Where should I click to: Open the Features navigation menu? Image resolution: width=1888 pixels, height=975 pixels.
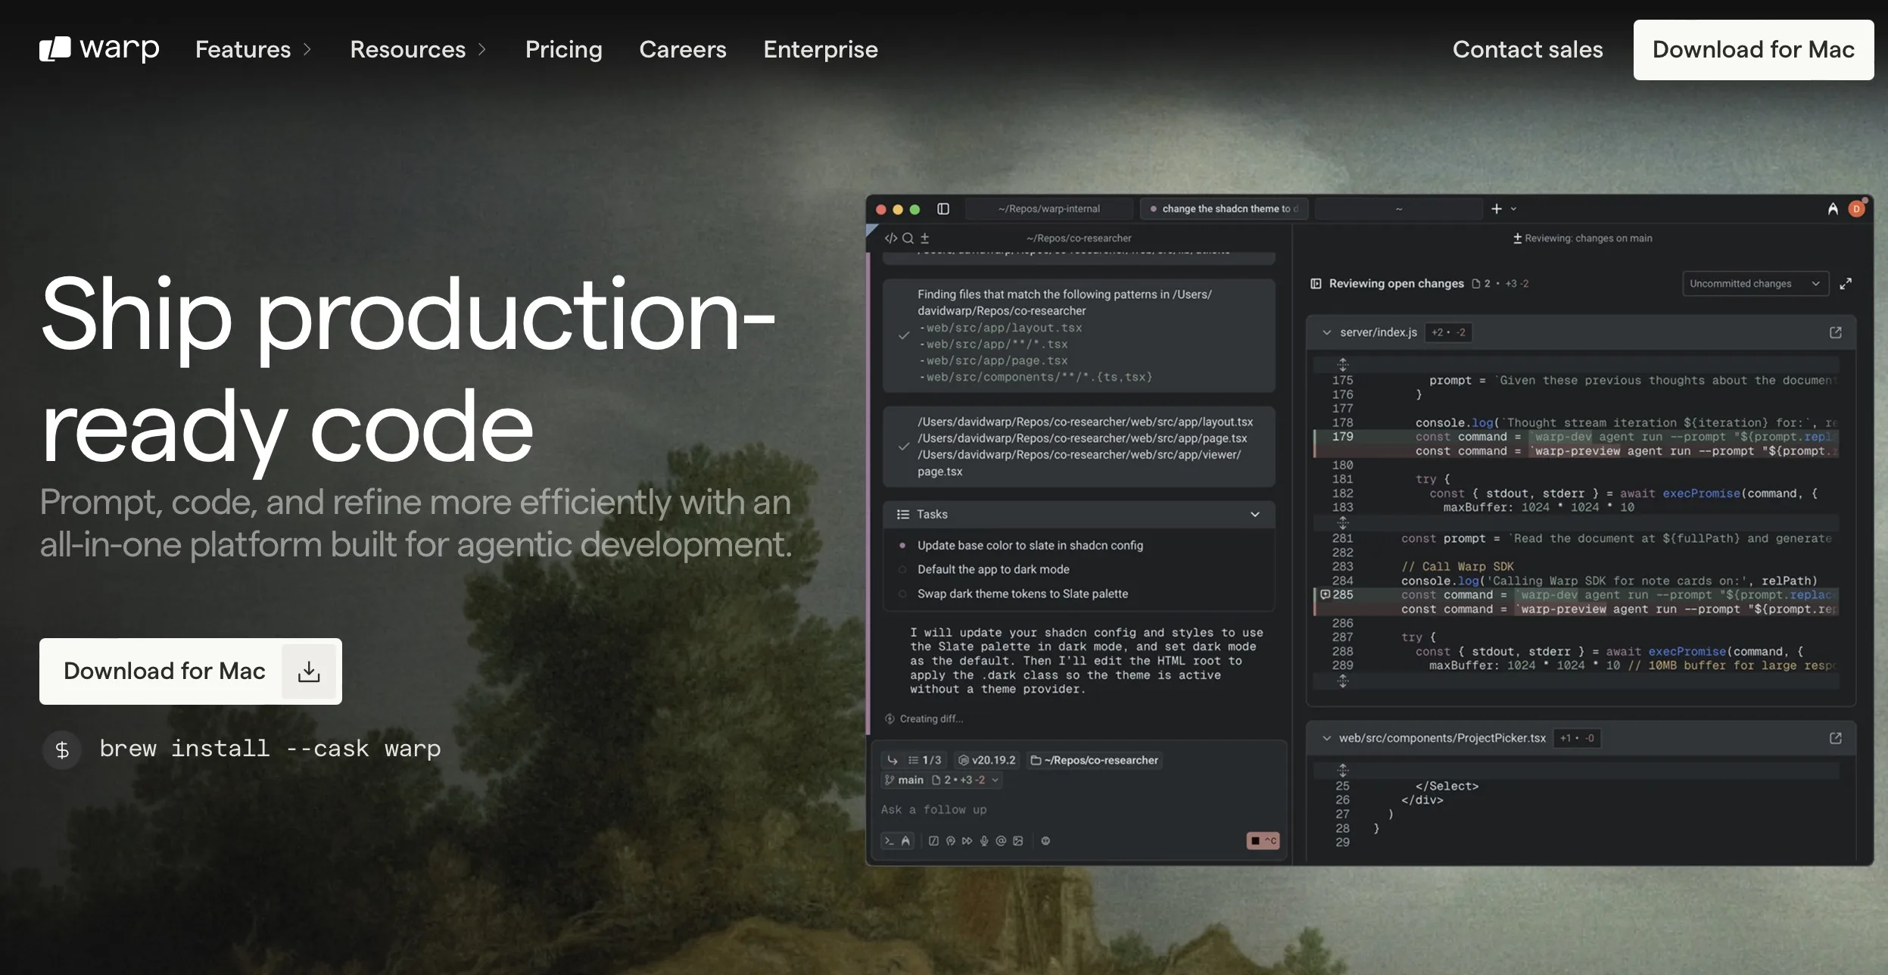pos(254,50)
